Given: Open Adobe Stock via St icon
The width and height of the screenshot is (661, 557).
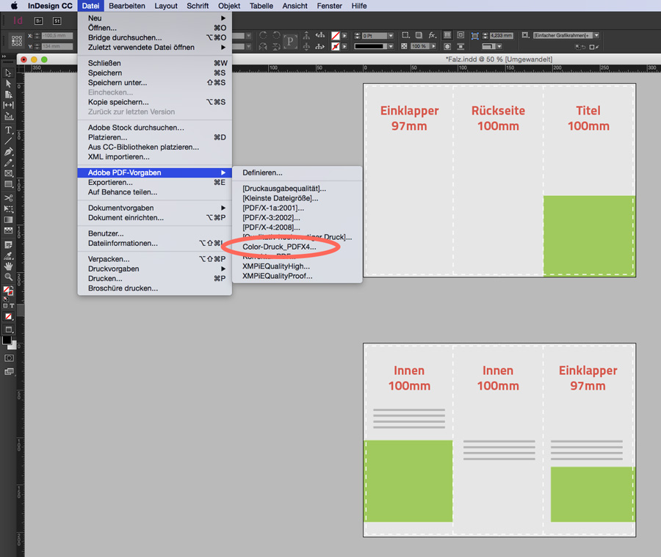Looking at the screenshot, I should pos(57,21).
